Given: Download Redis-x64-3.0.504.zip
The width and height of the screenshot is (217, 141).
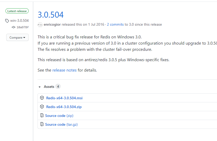Looking at the screenshot, I should click(x=64, y=107).
